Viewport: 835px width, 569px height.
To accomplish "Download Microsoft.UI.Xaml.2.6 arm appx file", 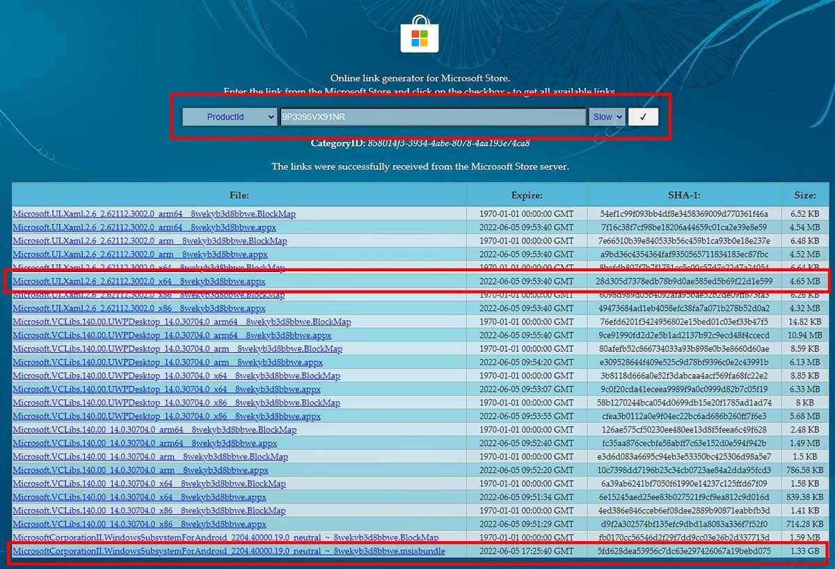I will point(140,255).
